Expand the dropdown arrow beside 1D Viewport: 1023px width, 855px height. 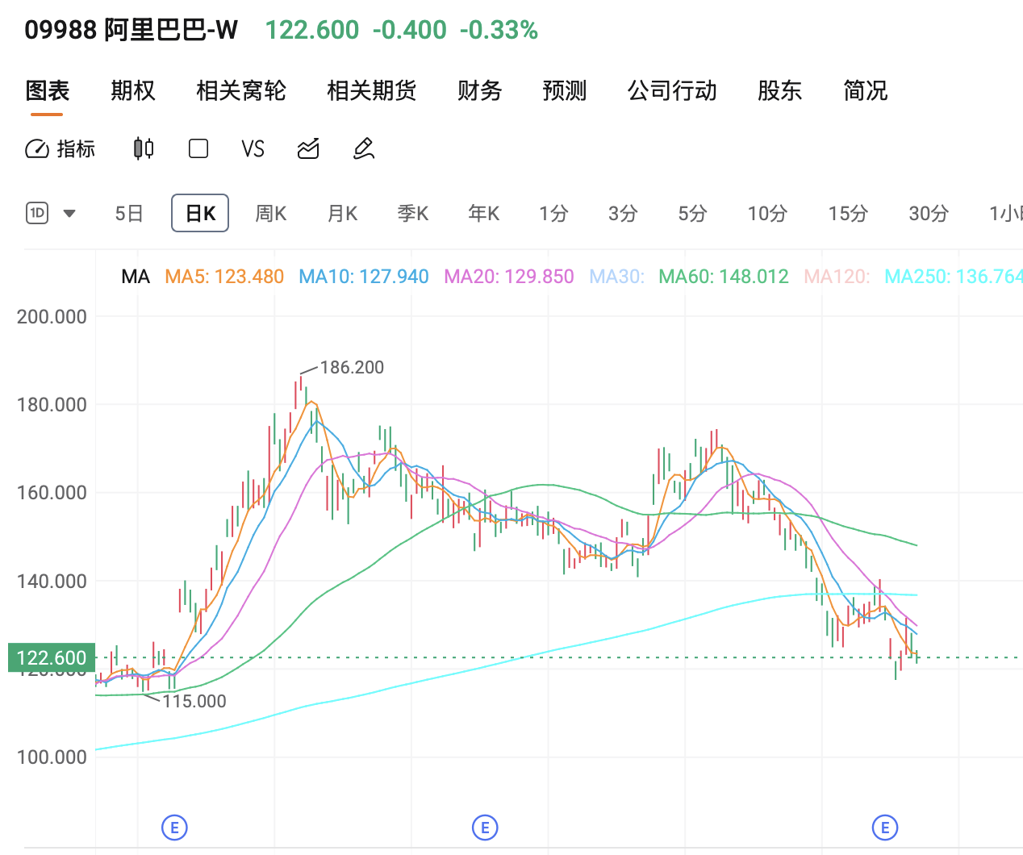point(69,214)
